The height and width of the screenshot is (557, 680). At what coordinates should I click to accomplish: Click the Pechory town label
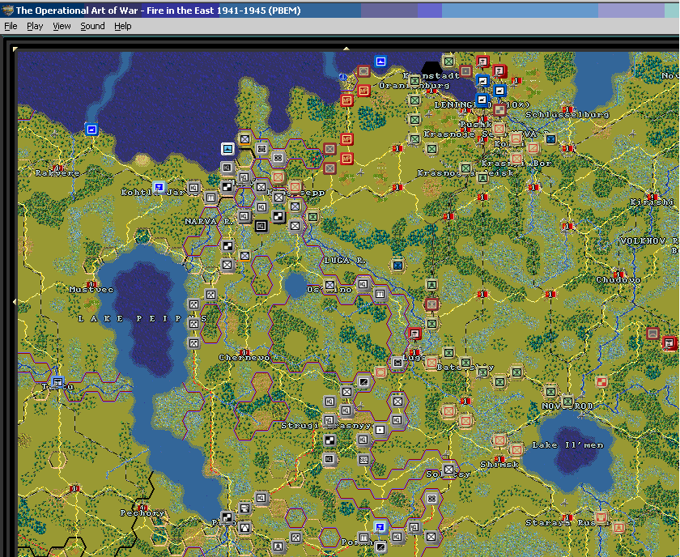[142, 513]
